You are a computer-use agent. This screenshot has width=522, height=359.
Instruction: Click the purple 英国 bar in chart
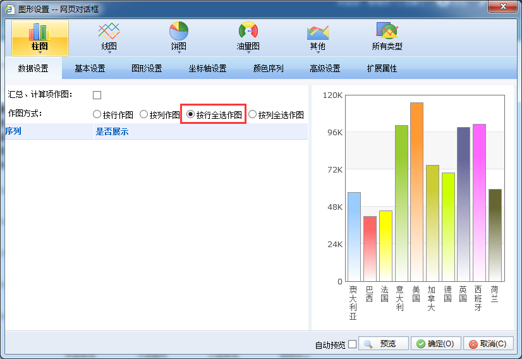pyautogui.click(x=464, y=205)
